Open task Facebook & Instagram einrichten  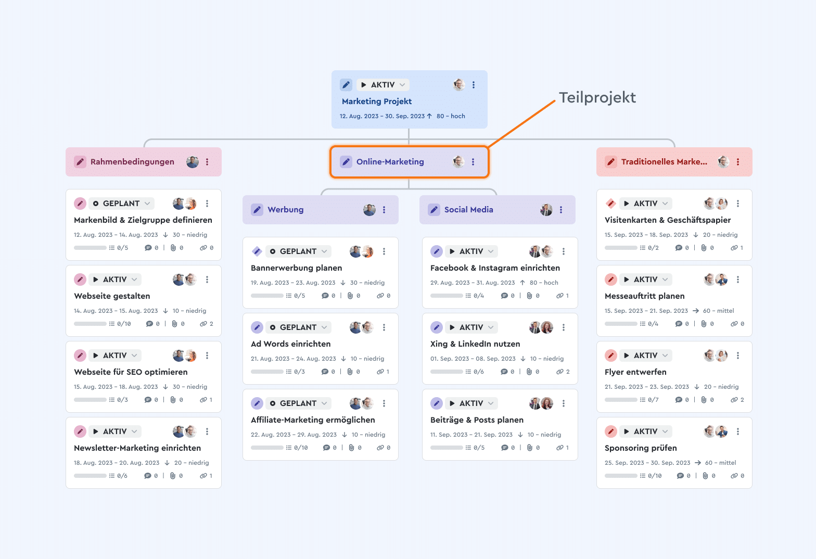495,268
